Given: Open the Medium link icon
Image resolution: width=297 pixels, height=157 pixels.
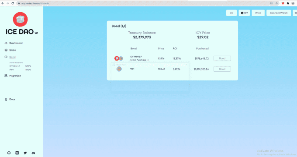Looking at the screenshot, I should coord(17,153).
